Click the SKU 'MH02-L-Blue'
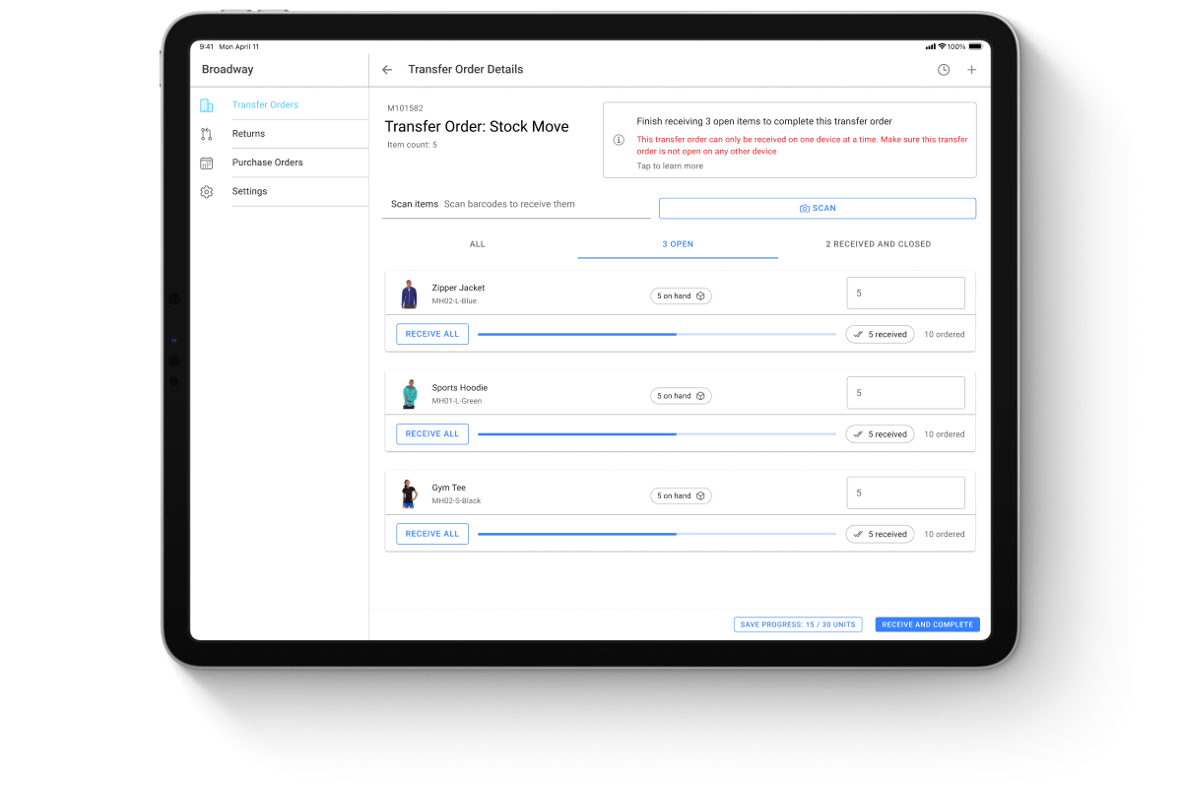Screen dimensions: 1182x788 click(454, 301)
